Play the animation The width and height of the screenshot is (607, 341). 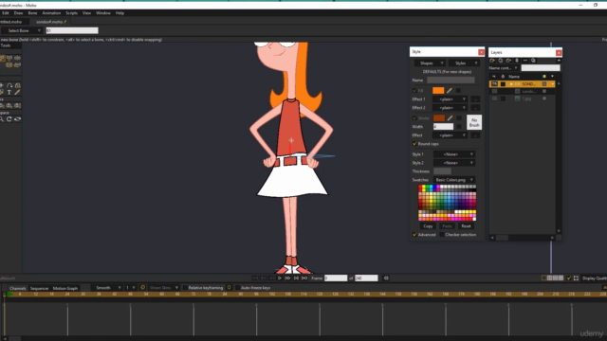point(280,278)
